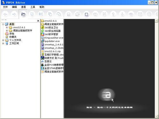
Task: Create a new empty document icon
Action: click(86, 14)
